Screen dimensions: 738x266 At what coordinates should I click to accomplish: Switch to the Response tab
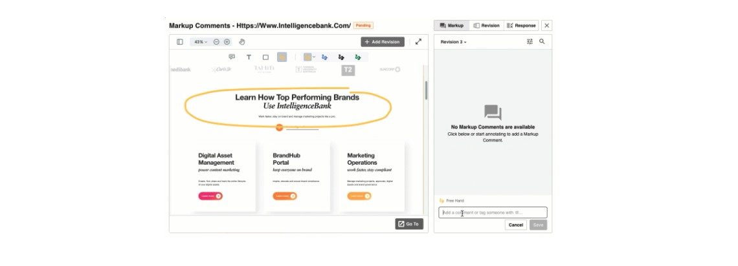[x=521, y=25]
